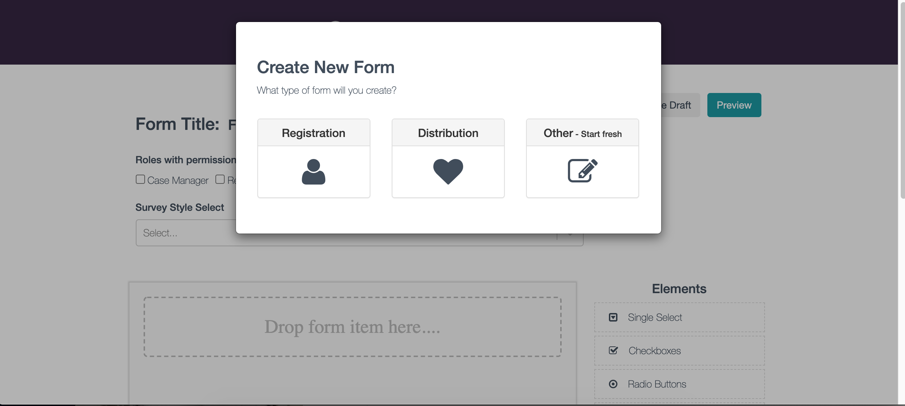Click the teal Preview control
This screenshot has width=905, height=406.
click(734, 105)
